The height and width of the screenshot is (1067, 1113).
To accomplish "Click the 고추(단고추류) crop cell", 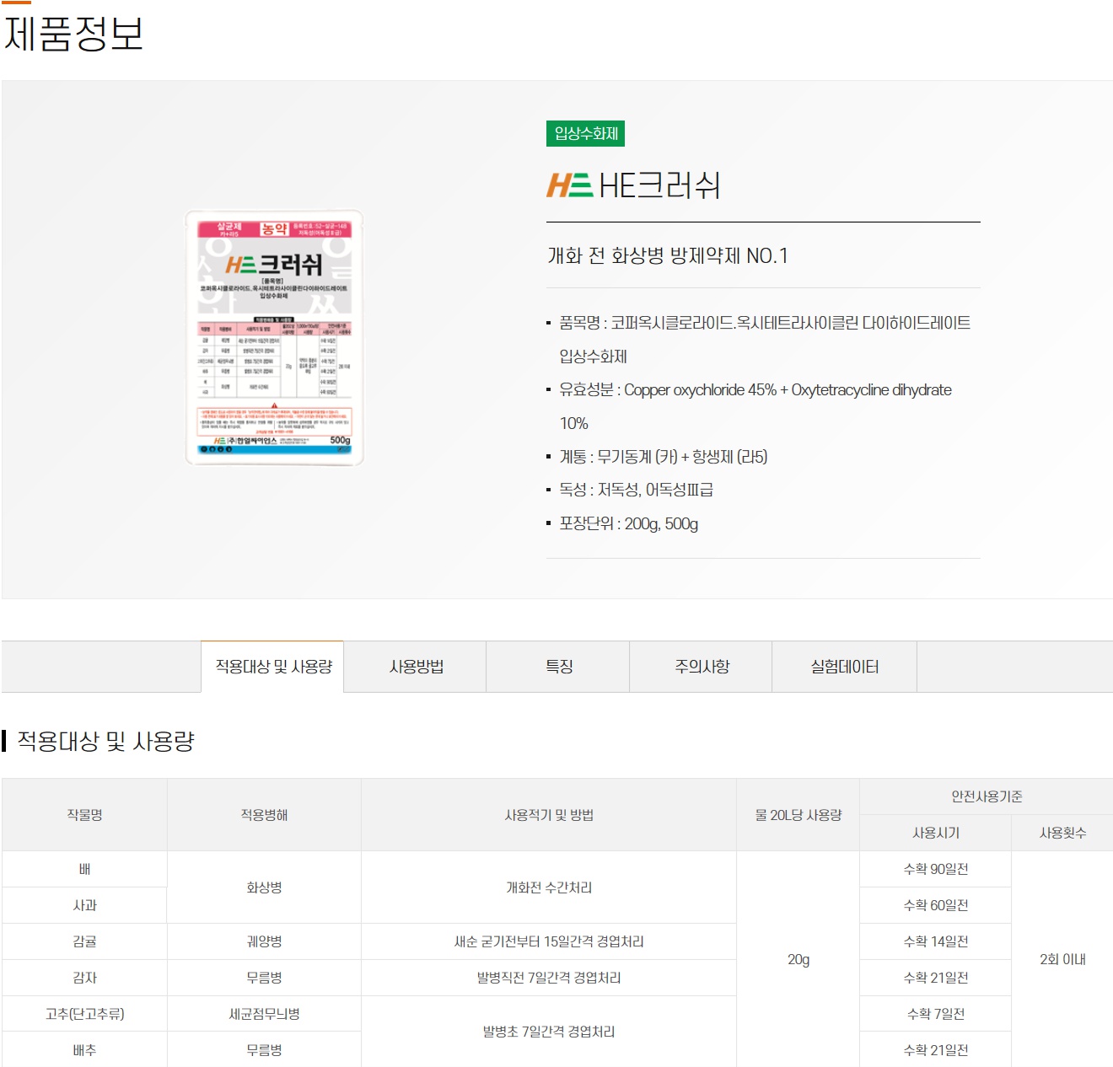I will [84, 1014].
